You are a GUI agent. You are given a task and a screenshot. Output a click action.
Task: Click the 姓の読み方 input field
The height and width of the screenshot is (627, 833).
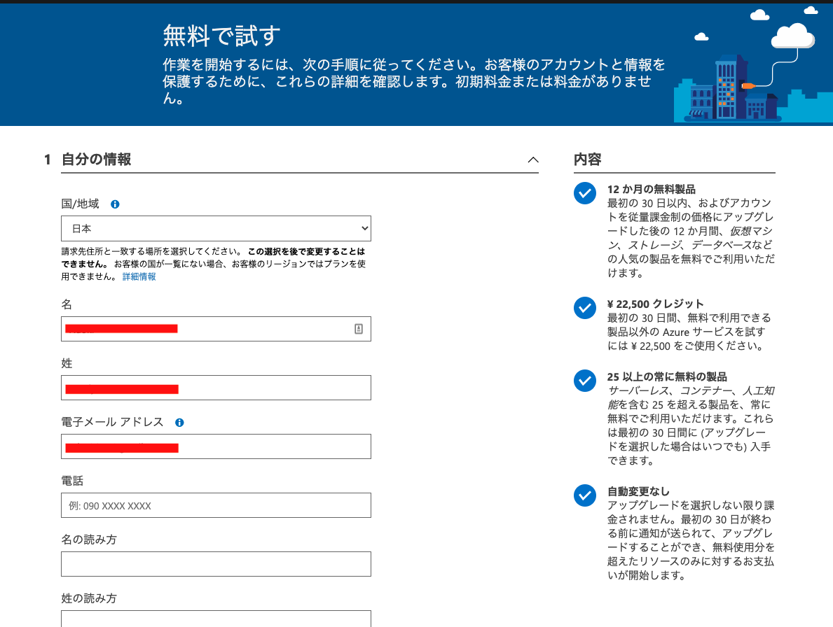[x=216, y=620]
